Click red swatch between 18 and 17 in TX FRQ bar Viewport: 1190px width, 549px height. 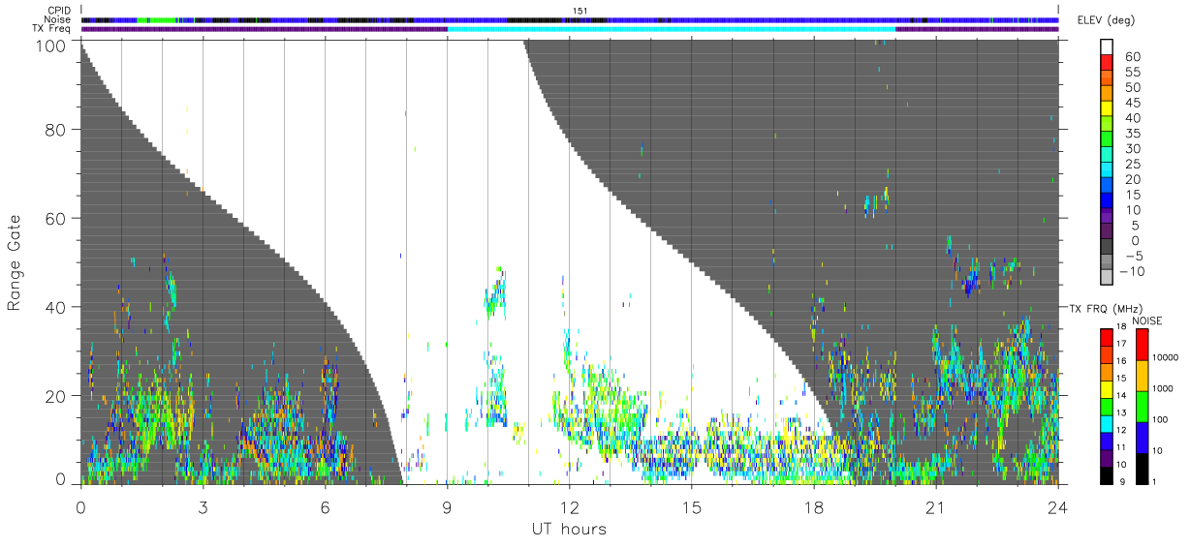(x=1106, y=338)
